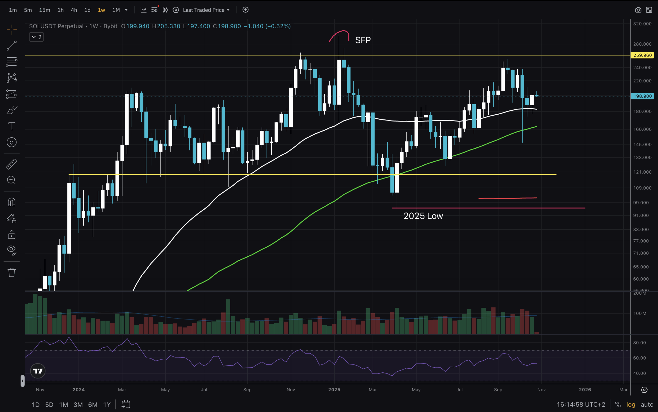The width and height of the screenshot is (658, 412).
Task: Toggle magnet mode on
Action: (x=12, y=202)
